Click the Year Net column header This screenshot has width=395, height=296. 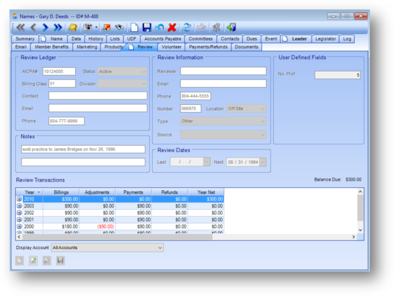[x=206, y=192]
